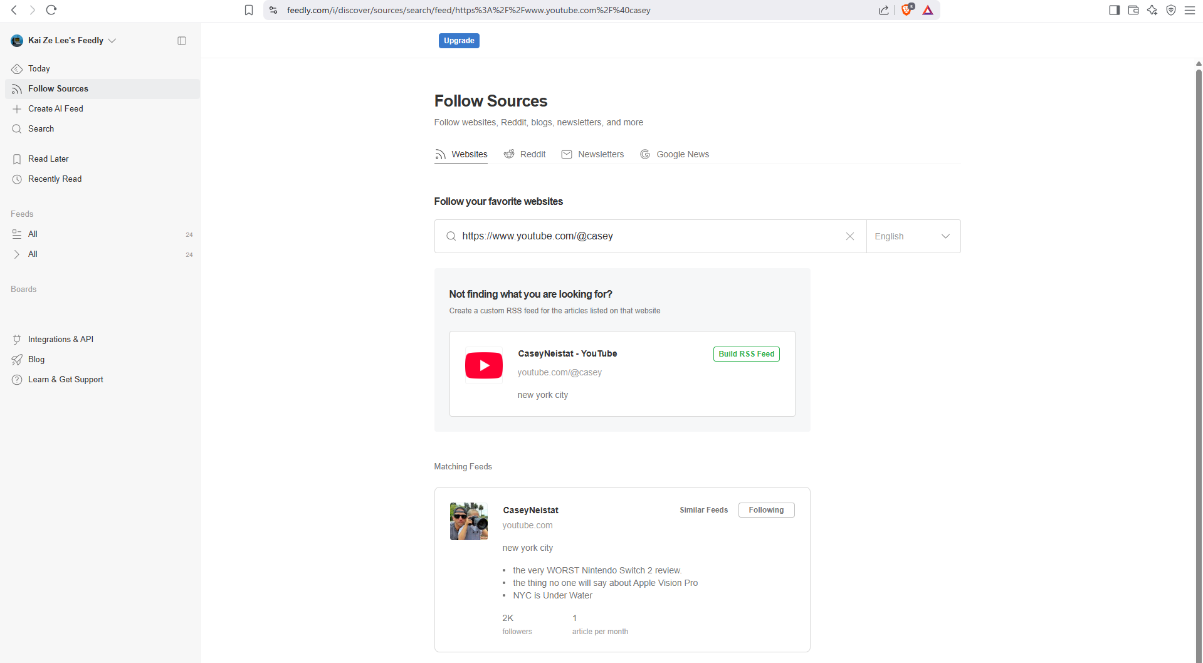Open the Feedly Blog link
Image resolution: width=1203 pixels, height=663 pixels.
[102, 360]
